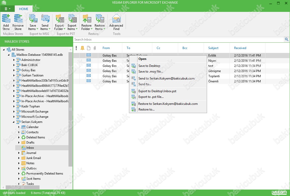Click the envelope icon of the Evlilik message
Image resolution: width=290 pixels, height=196 pixels.
click(89, 55)
